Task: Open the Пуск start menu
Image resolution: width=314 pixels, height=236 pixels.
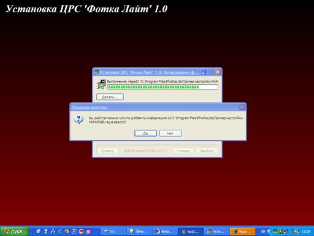Action: [14, 232]
